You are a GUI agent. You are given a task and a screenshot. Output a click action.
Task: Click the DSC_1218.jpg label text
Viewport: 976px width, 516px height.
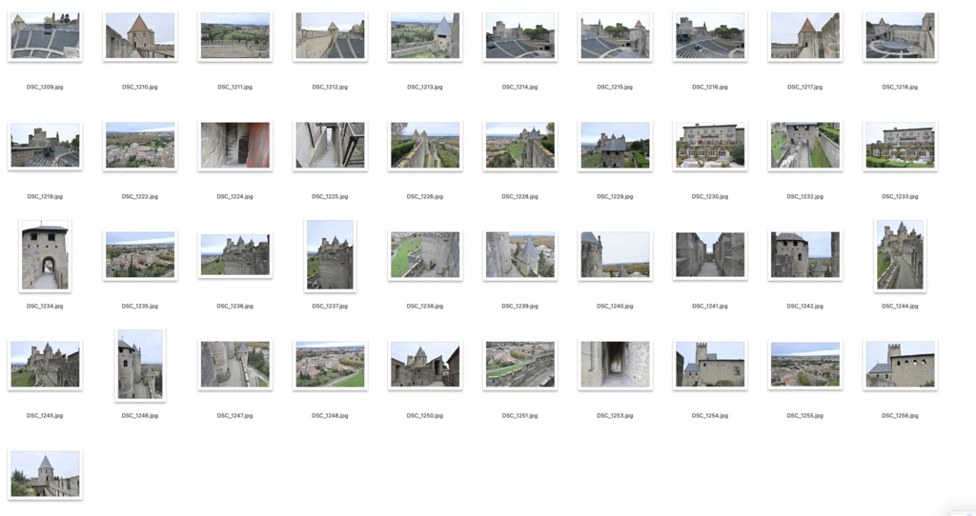click(x=900, y=87)
